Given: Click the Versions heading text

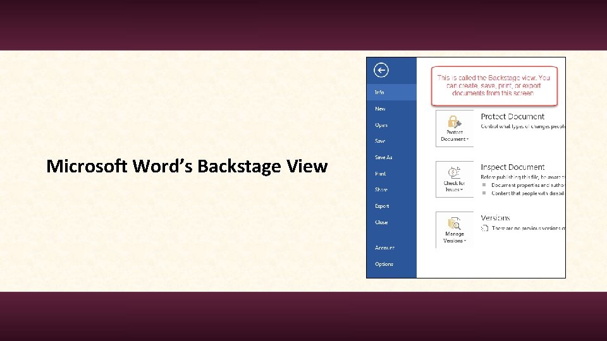Looking at the screenshot, I should pyautogui.click(x=495, y=218).
